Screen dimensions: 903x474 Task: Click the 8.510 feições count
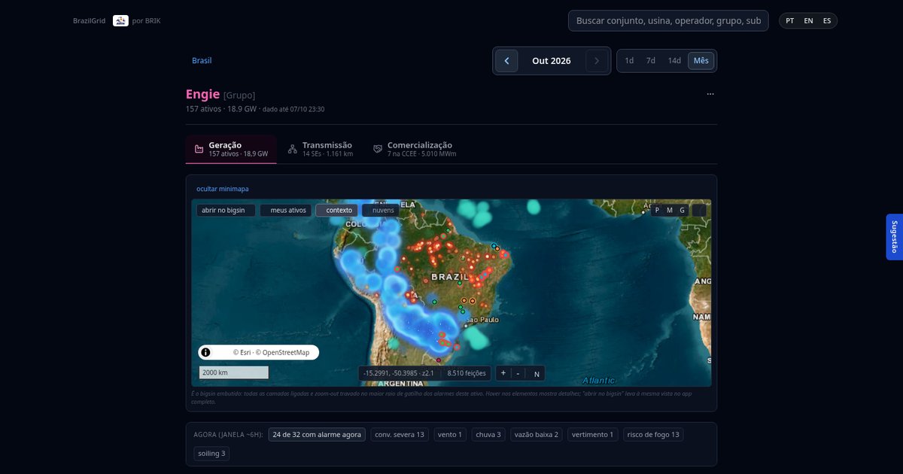[467, 373]
